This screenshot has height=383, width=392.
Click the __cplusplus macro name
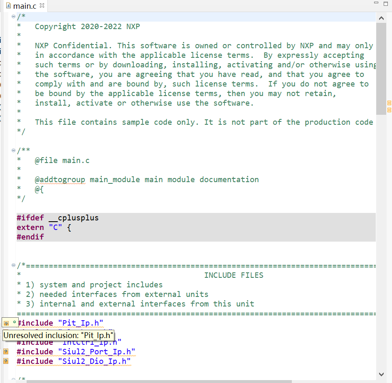(74, 218)
